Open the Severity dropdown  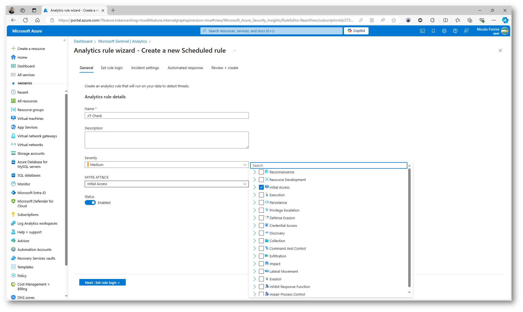click(166, 165)
